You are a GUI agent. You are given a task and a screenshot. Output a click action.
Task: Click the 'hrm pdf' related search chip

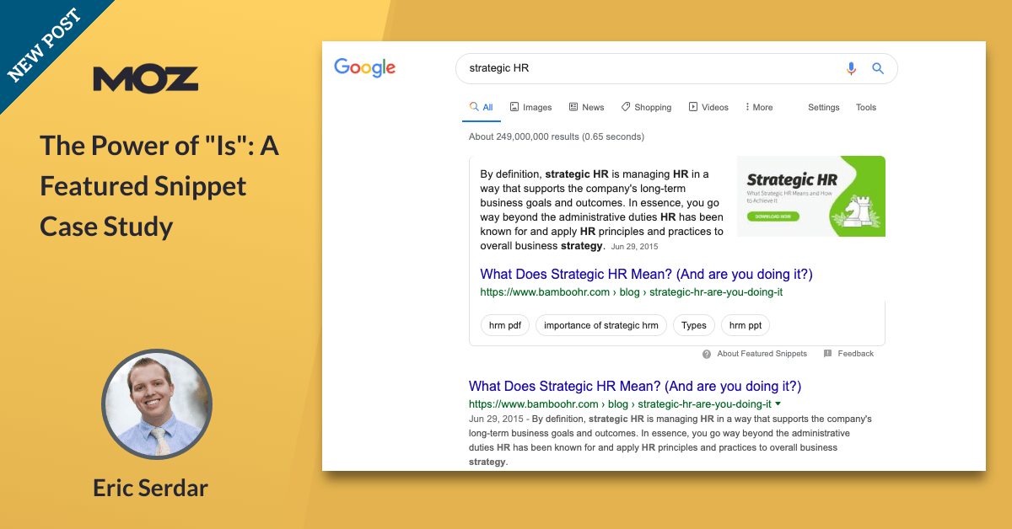[504, 325]
